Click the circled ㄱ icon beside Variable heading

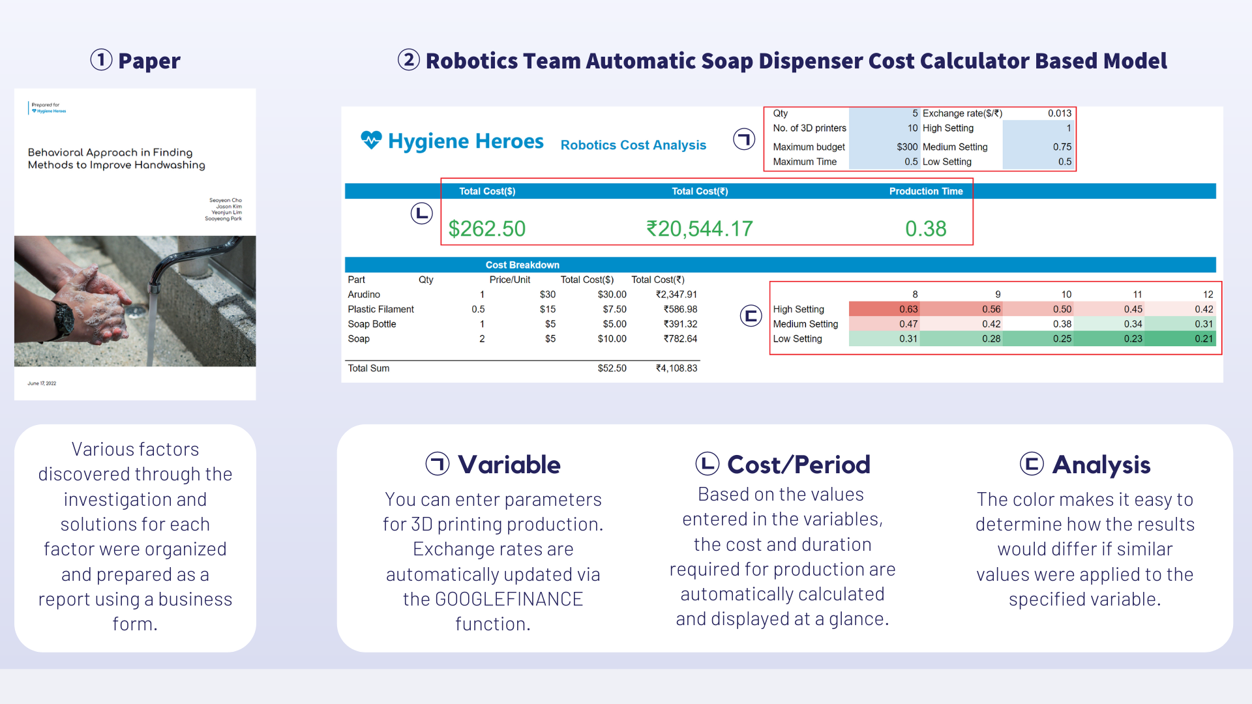point(438,464)
